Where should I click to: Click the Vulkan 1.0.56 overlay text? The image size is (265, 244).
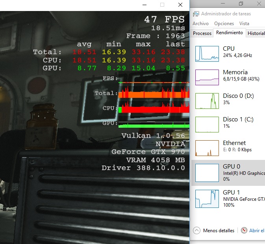coord(153,136)
